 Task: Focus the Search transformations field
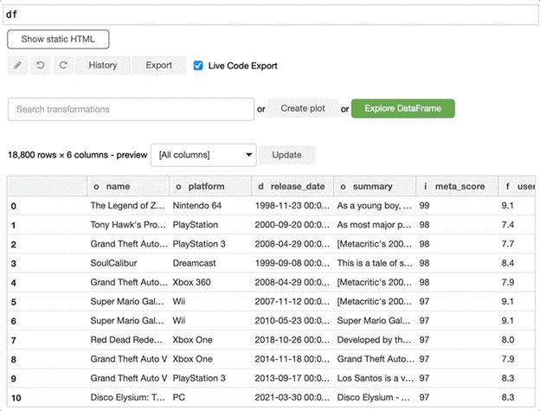pyautogui.click(x=130, y=109)
